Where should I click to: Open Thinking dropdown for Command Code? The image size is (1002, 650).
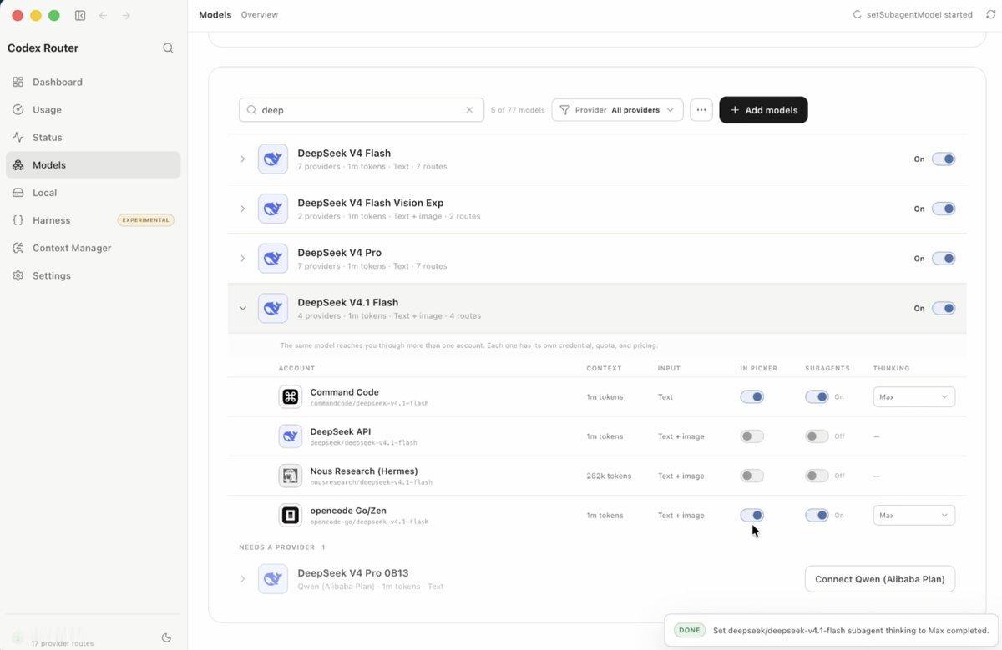pos(914,397)
